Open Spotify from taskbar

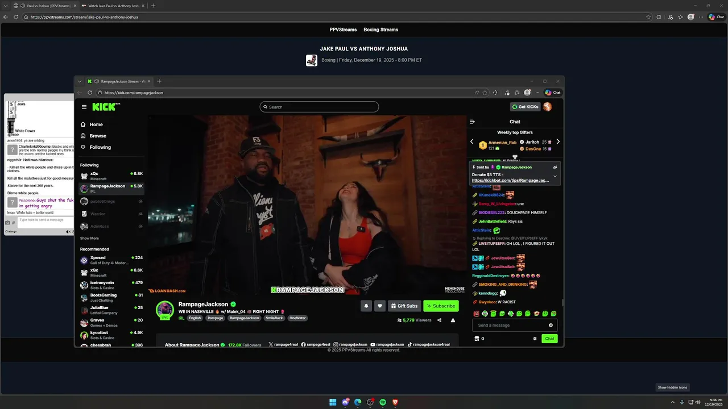click(383, 402)
